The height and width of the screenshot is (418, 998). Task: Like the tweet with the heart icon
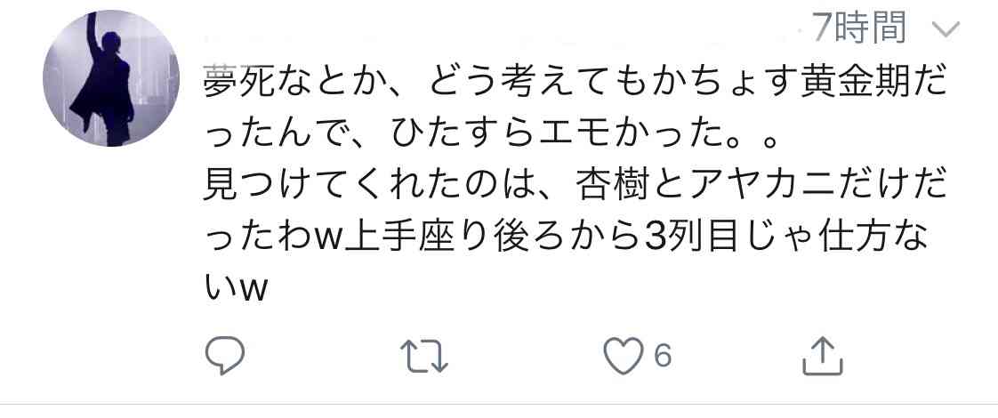click(624, 356)
